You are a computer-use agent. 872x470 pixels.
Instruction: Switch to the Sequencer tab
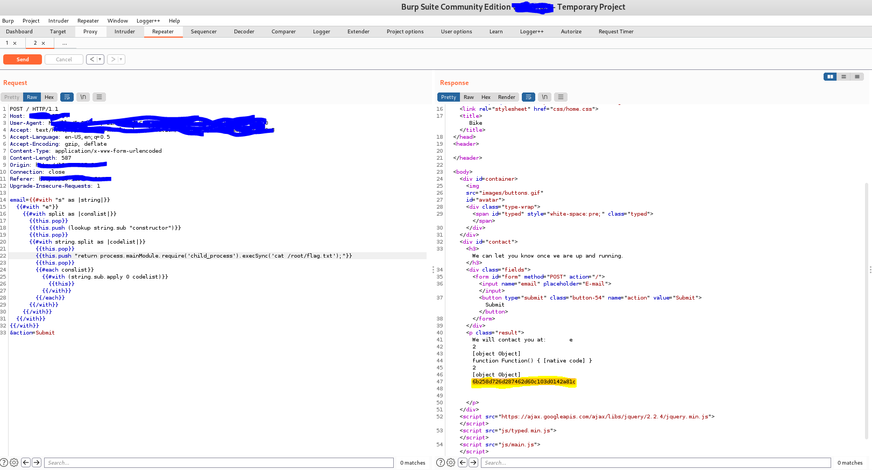click(204, 32)
